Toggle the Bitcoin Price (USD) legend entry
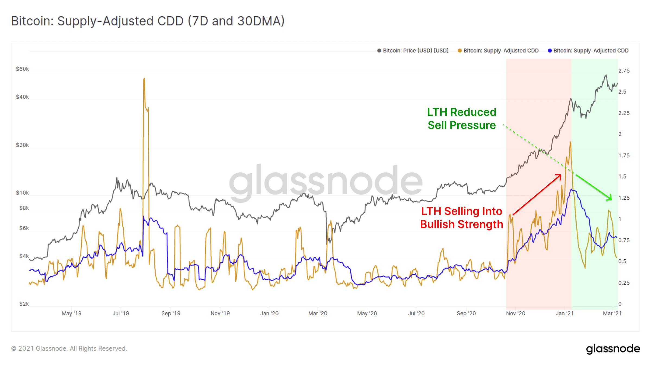Viewport: 651px width, 366px height. pos(413,51)
